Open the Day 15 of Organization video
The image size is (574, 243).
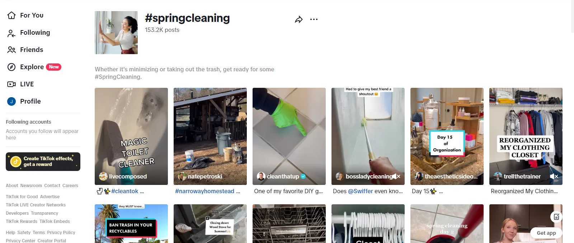[447, 136]
